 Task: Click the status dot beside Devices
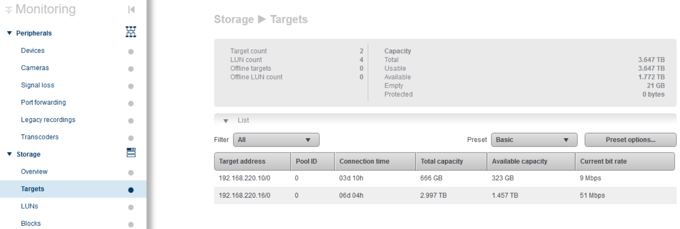(x=131, y=52)
